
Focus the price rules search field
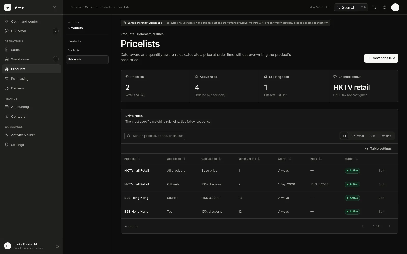(x=155, y=136)
